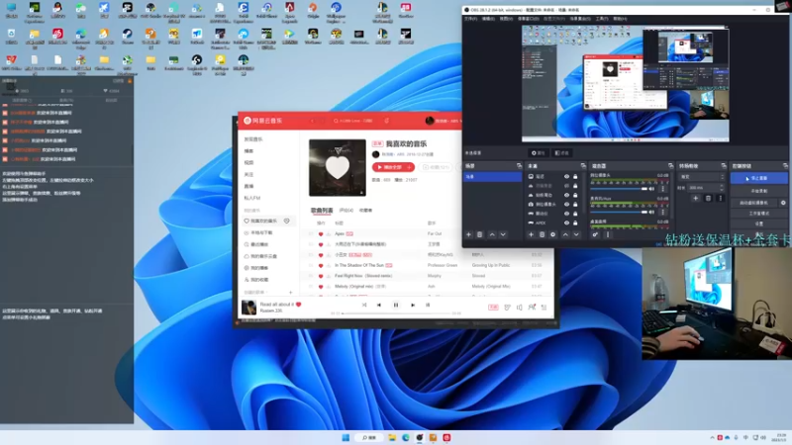Skip to next track in NetEase player

click(x=413, y=305)
